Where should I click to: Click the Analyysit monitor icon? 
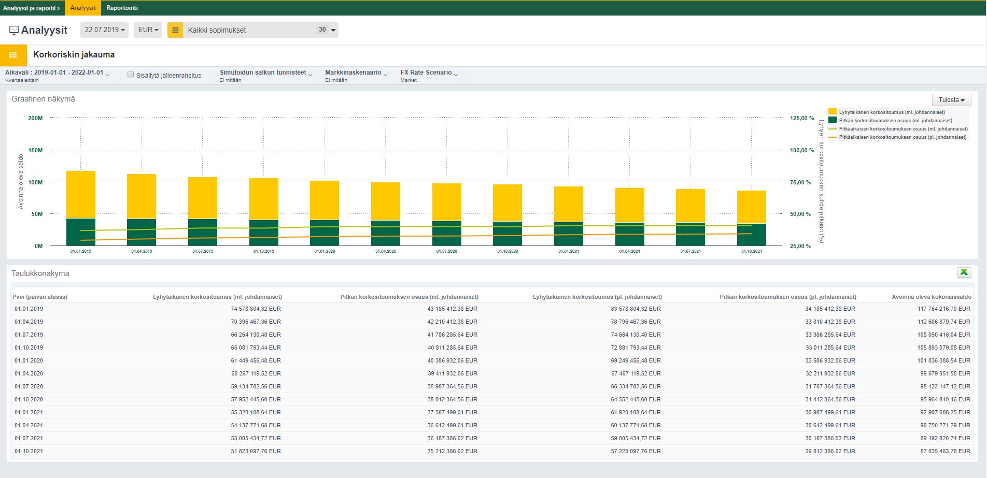[x=14, y=30]
